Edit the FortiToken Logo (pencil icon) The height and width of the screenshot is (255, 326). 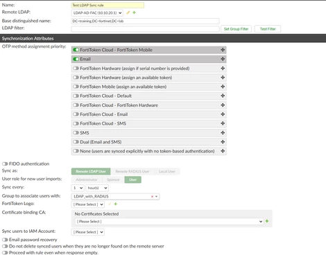(110, 204)
